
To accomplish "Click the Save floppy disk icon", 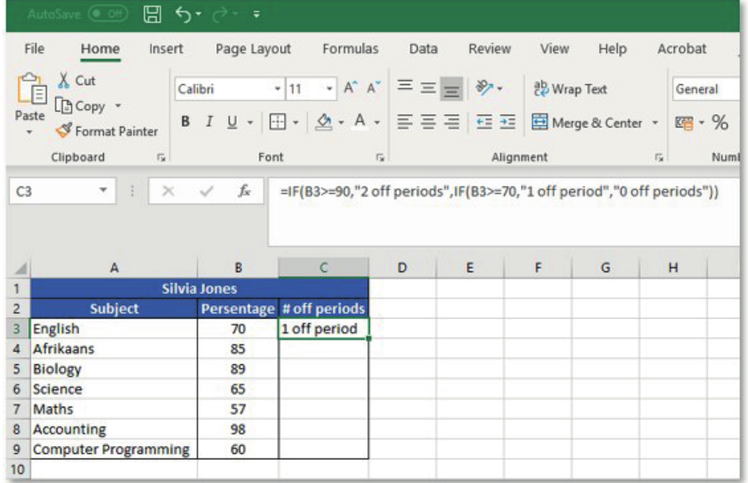I will pos(152,14).
